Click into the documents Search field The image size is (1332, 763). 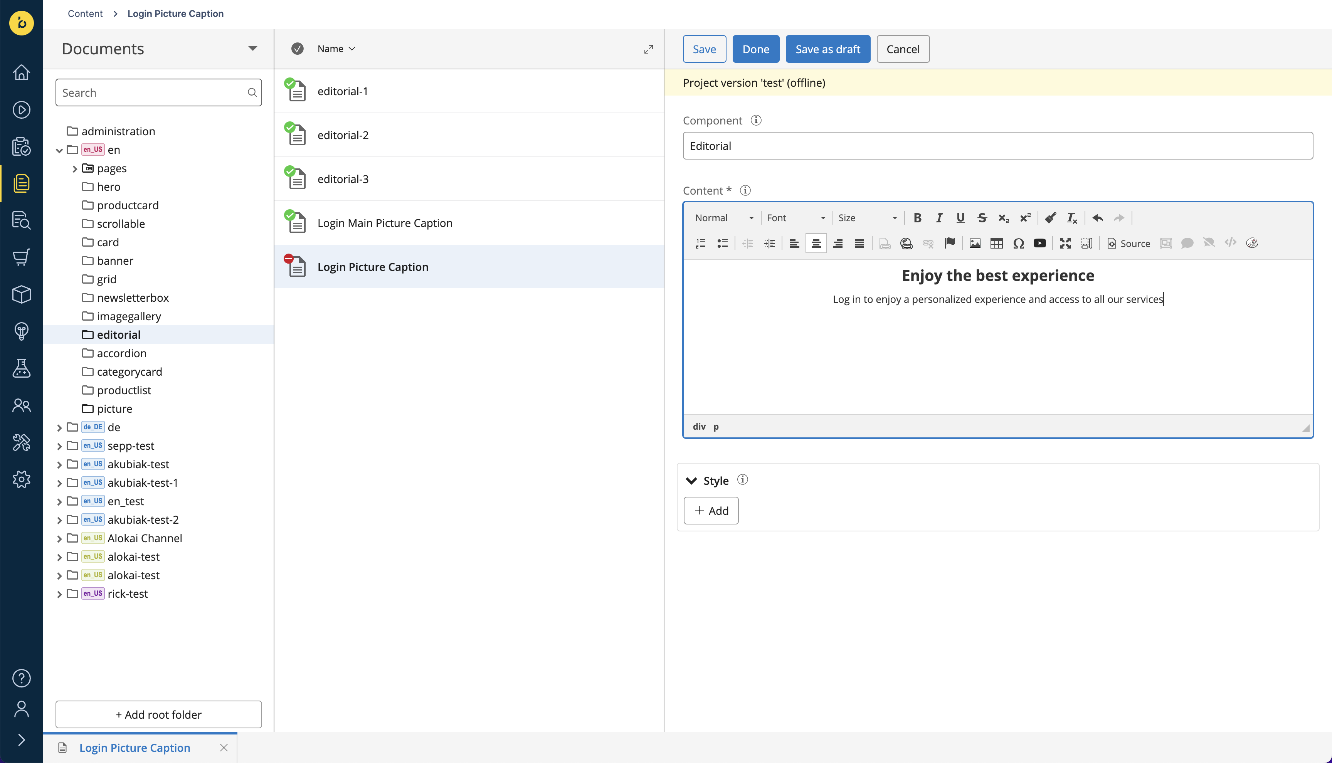158,93
